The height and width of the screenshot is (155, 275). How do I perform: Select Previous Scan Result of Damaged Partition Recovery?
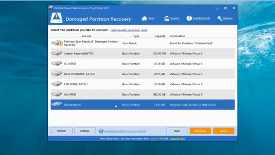(143, 43)
